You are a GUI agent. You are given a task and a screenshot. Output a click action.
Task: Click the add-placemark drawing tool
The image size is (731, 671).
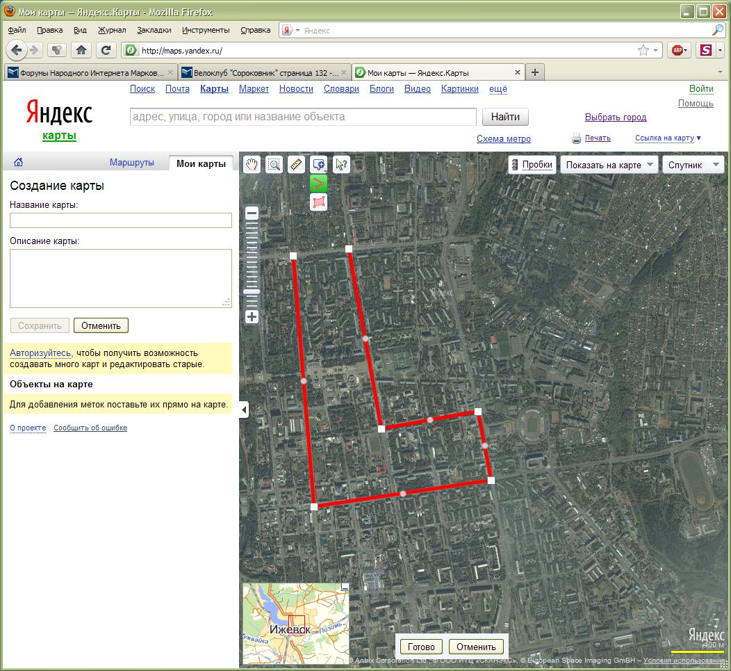click(x=319, y=164)
